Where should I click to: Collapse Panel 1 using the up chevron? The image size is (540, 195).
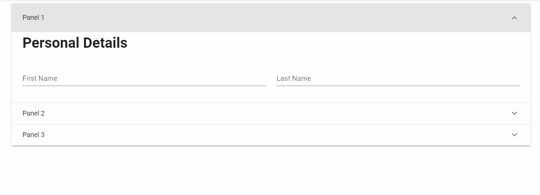tap(514, 18)
